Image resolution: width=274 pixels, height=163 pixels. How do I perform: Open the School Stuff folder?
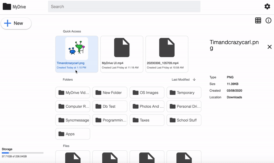(x=184, y=120)
